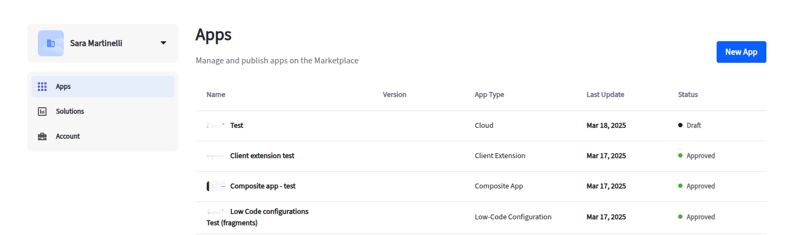This screenshot has height=235, width=807.
Task: Click the Composite app - test thumbnail
Action: point(215,186)
